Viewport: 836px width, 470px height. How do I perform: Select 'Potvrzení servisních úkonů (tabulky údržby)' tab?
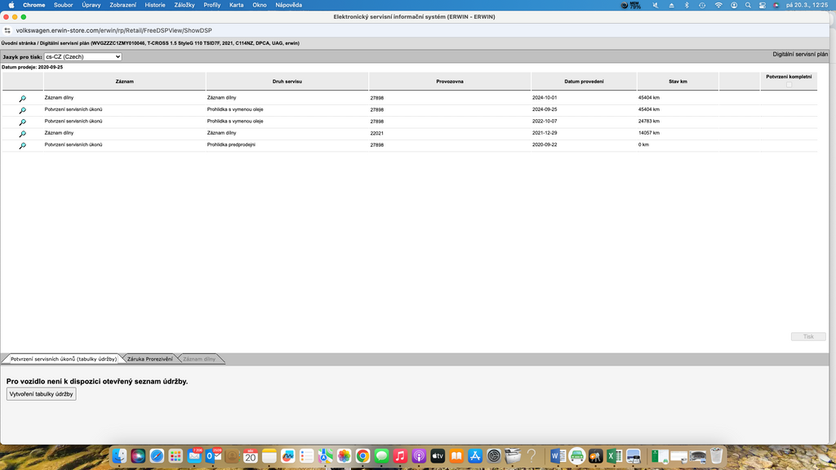coord(64,359)
